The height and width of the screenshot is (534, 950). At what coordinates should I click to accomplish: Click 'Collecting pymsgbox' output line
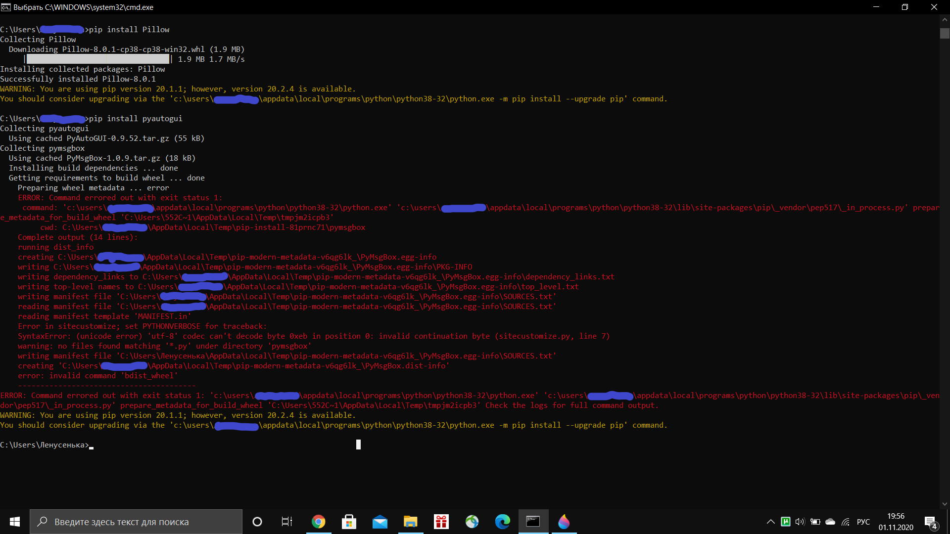[43, 148]
